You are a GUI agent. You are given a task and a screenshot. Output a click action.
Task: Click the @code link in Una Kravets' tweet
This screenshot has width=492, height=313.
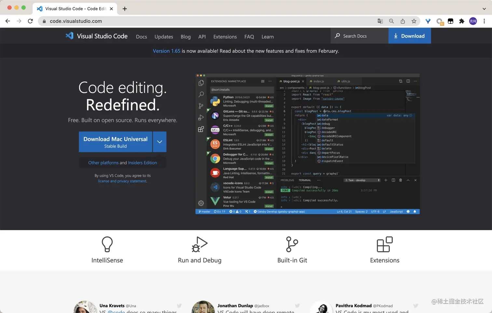tap(116, 312)
